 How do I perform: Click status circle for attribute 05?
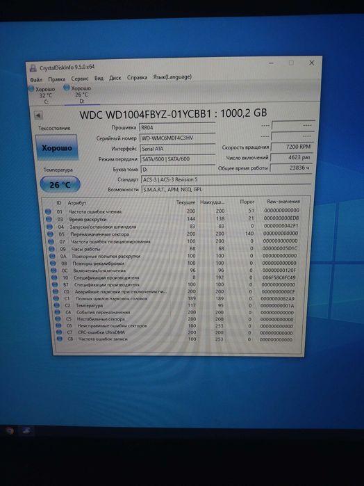51,234
